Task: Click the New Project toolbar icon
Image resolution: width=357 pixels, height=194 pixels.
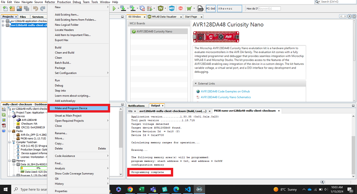Action: click(12, 9)
